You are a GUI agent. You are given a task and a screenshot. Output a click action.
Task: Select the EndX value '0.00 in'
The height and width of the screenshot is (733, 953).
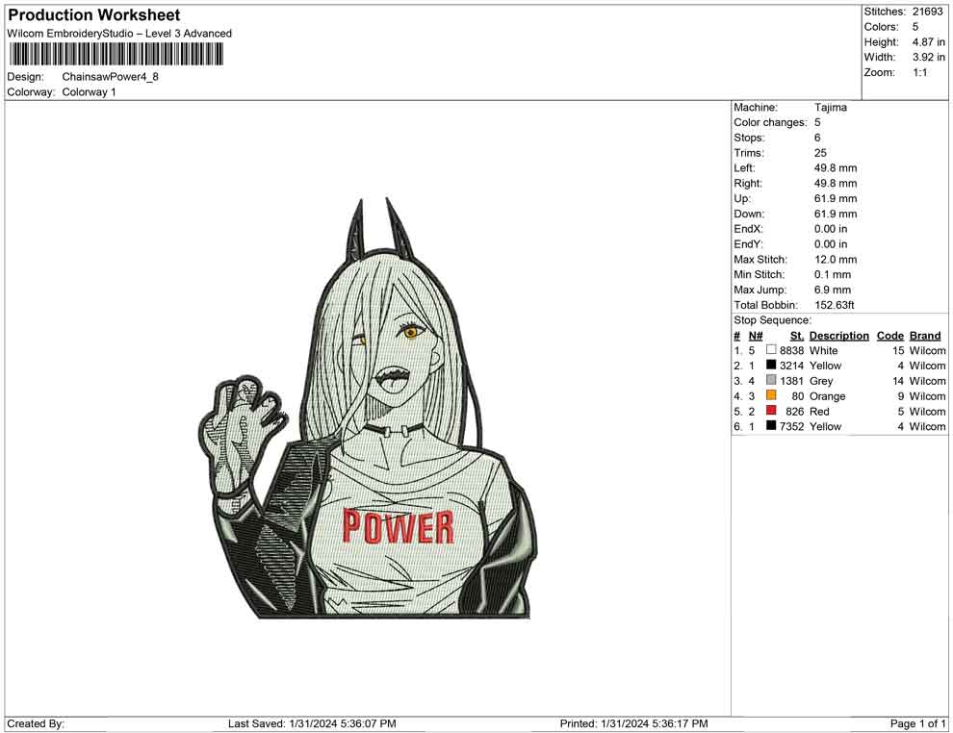click(831, 229)
